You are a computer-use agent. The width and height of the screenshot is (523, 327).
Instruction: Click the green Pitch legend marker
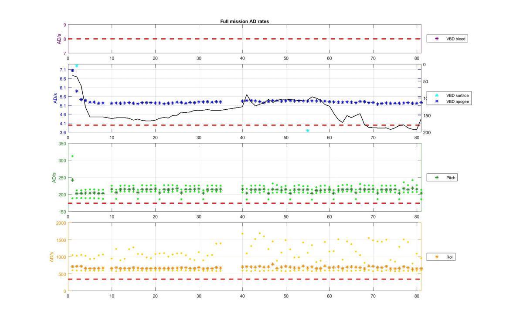coord(437,178)
